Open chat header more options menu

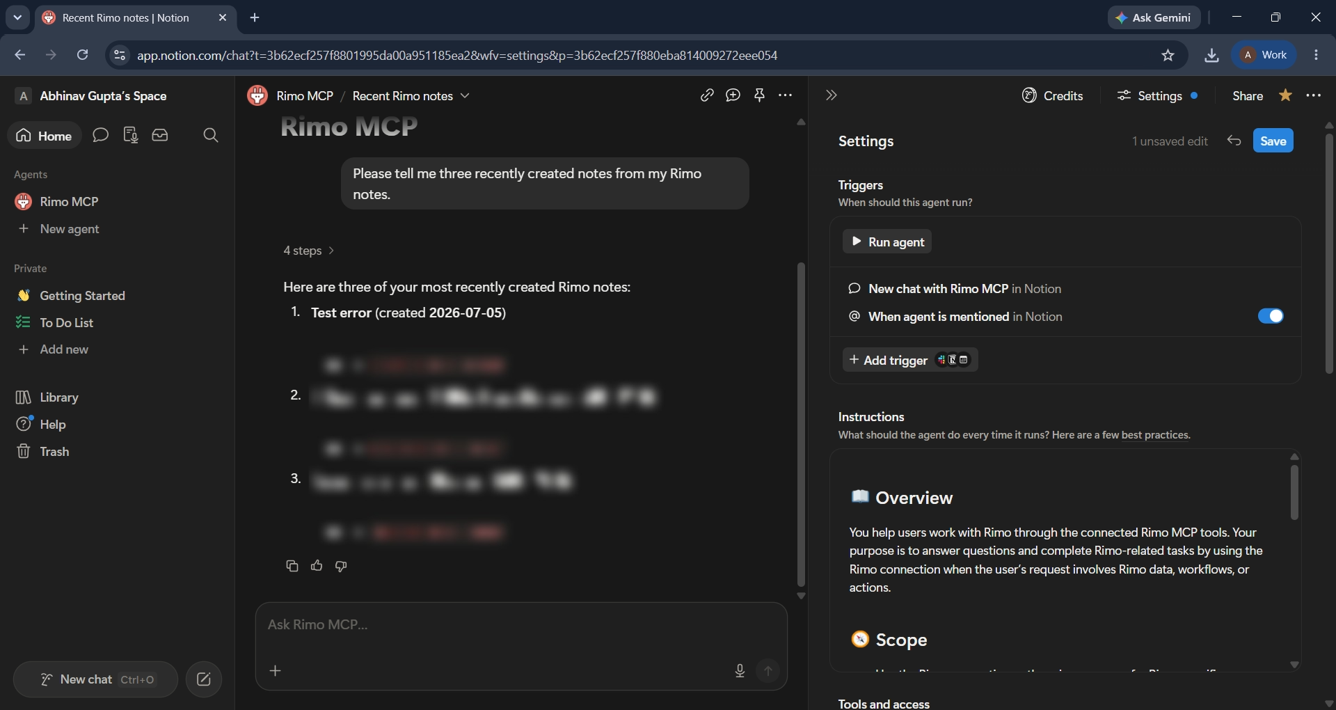coord(785,95)
